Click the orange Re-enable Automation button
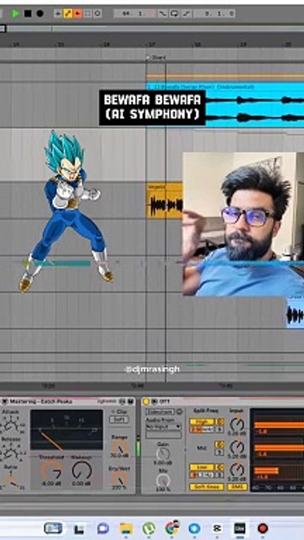The height and width of the screenshot is (540, 304). coord(78,13)
